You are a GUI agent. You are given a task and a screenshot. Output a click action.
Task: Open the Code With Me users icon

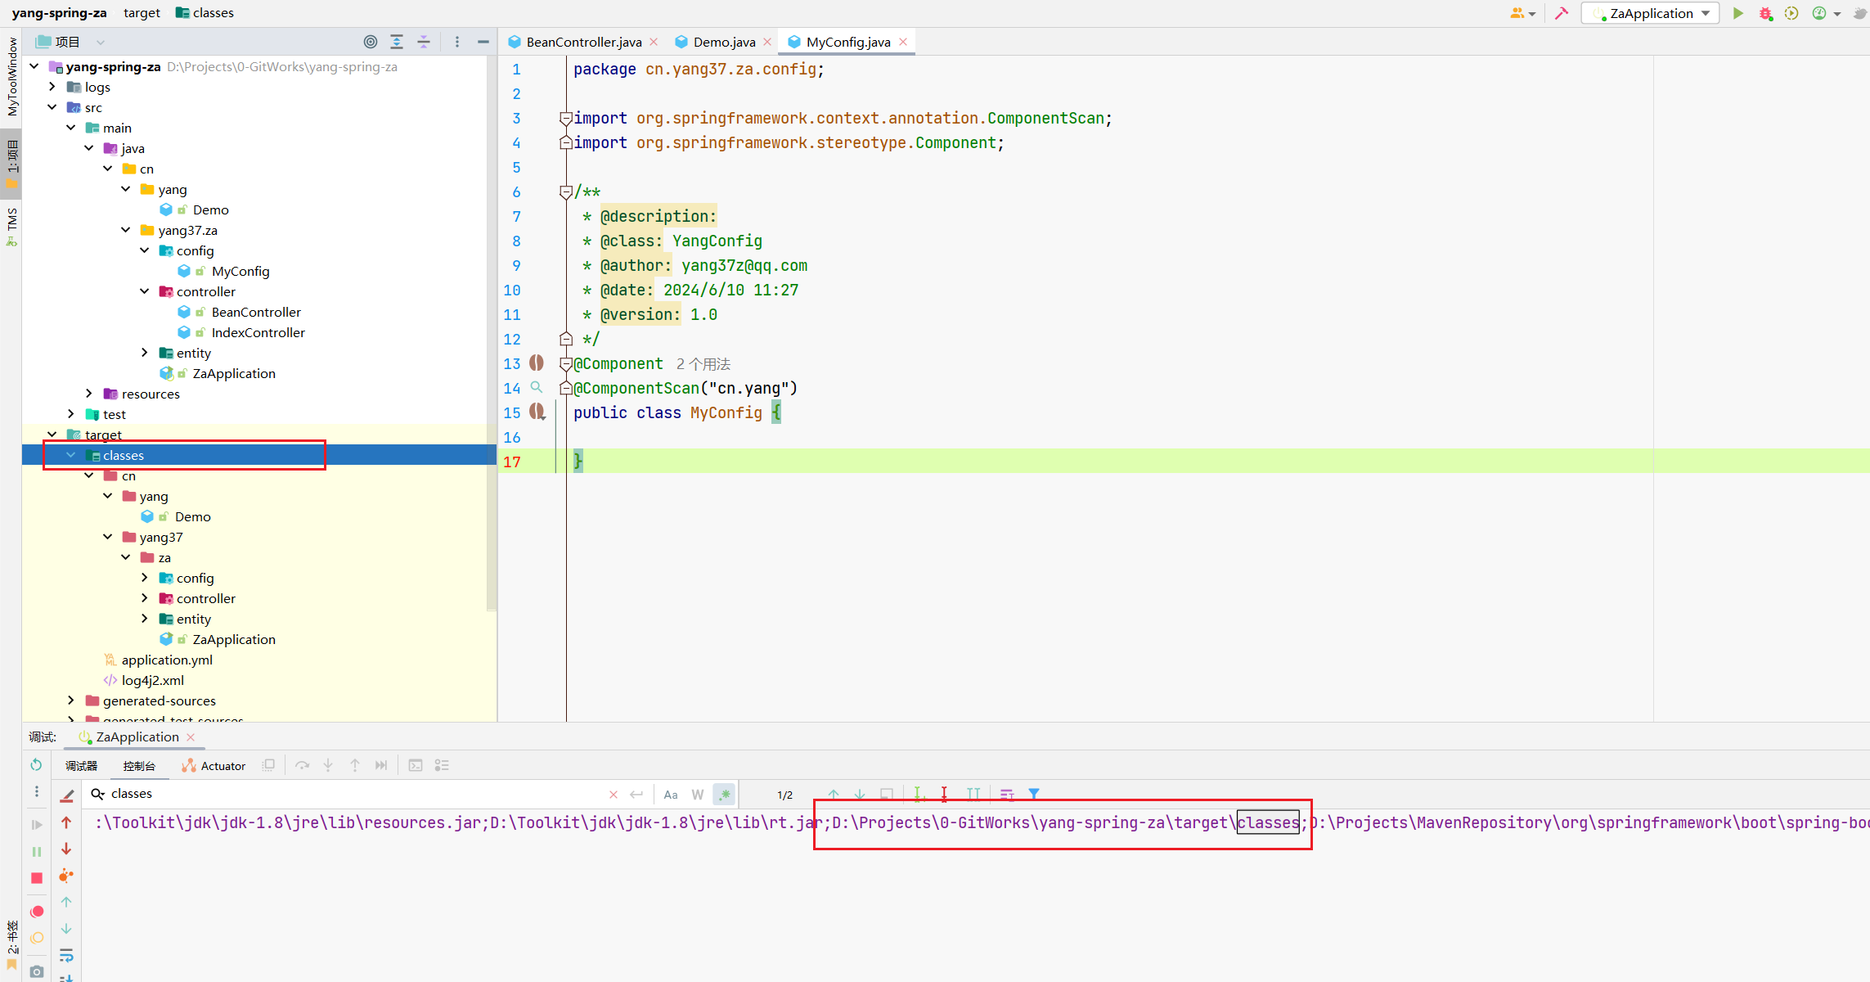pyautogui.click(x=1518, y=13)
